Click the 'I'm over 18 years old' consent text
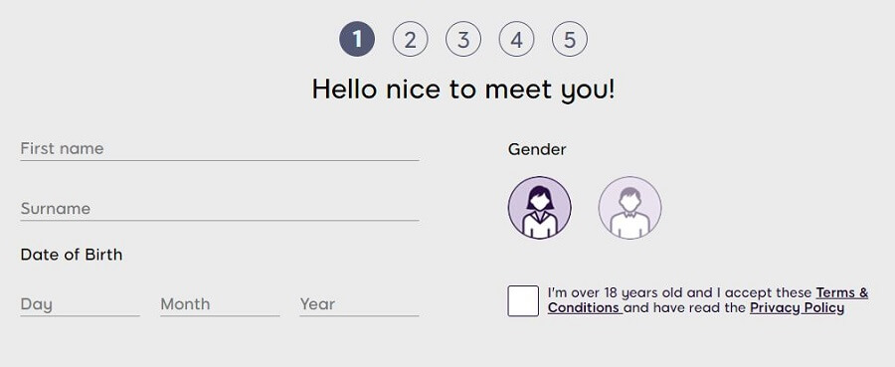Viewport: 895px width, 367px height. point(613,292)
